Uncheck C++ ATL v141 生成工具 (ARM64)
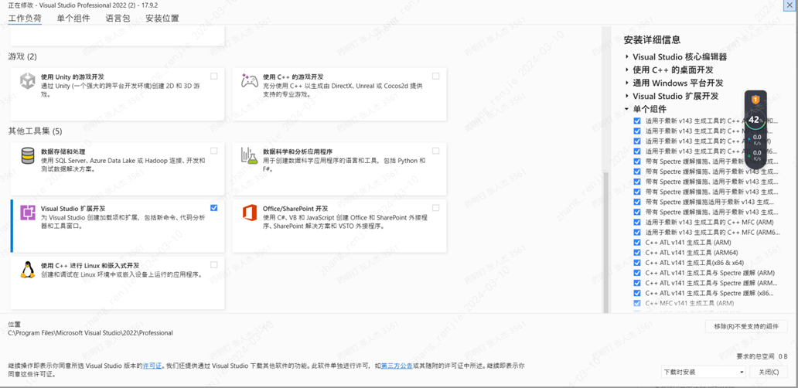The image size is (798, 388). coord(637,253)
